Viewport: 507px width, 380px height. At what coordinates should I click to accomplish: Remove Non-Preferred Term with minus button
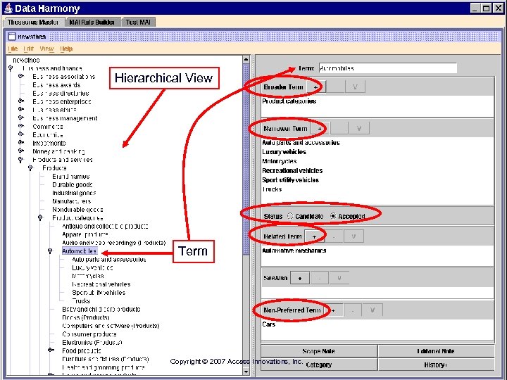pyautogui.click(x=353, y=310)
